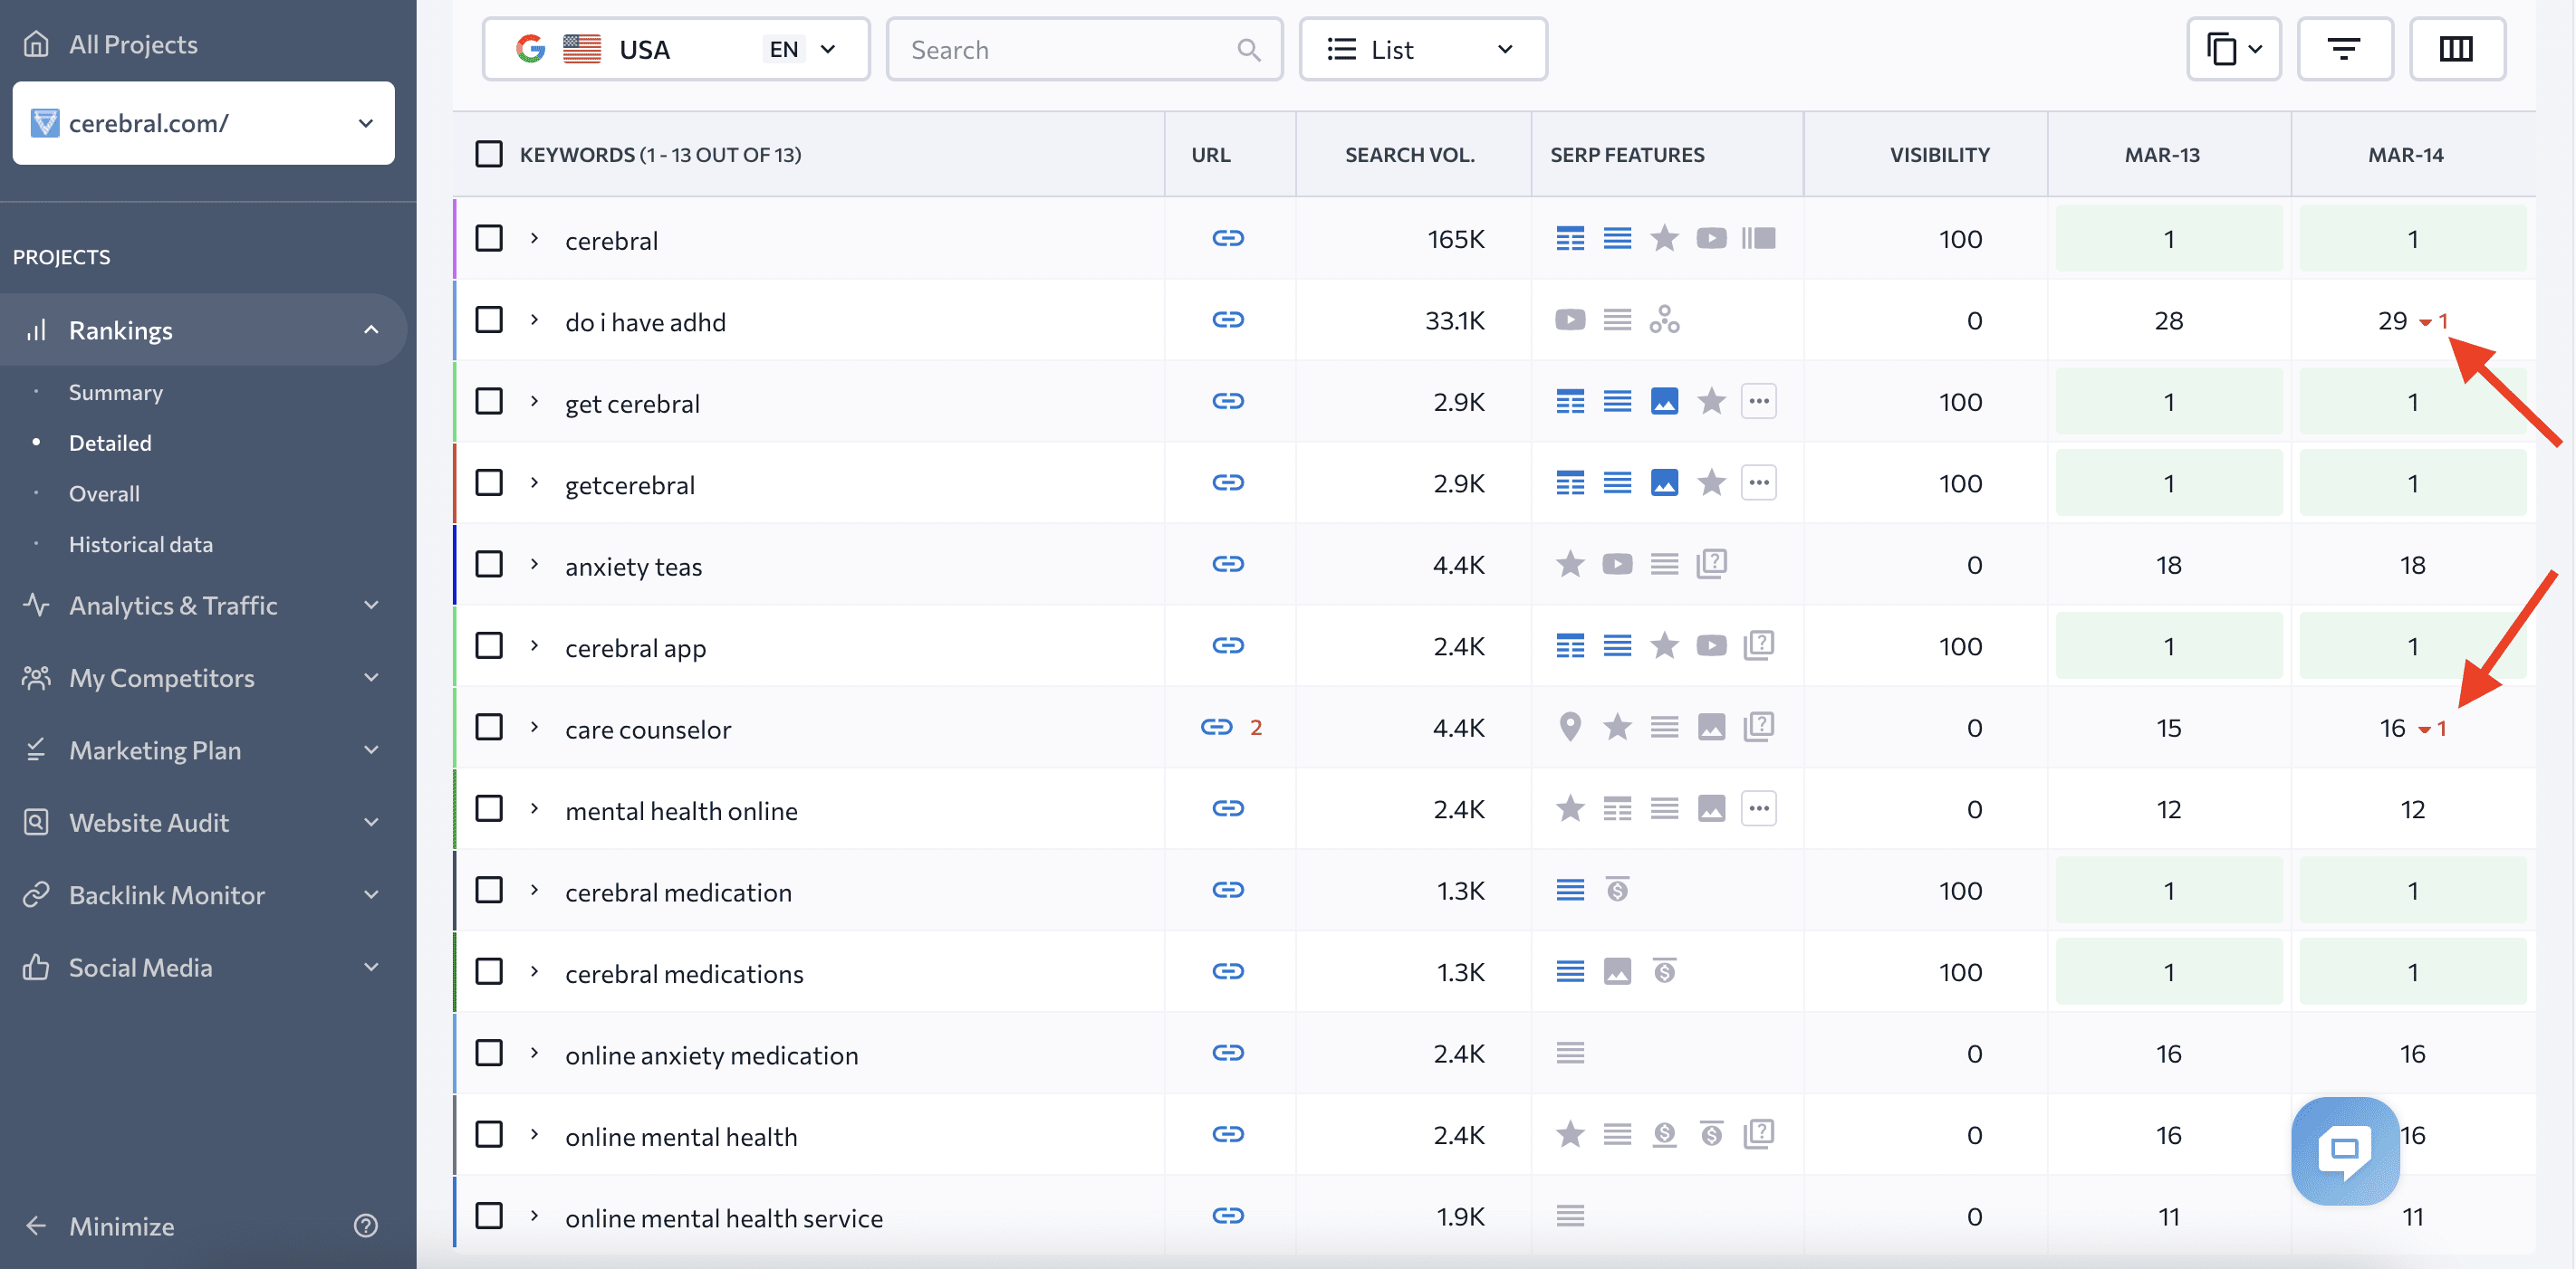2576x1269 pixels.
Task: Click more SERP features button for getcerebral
Action: click(x=1758, y=482)
